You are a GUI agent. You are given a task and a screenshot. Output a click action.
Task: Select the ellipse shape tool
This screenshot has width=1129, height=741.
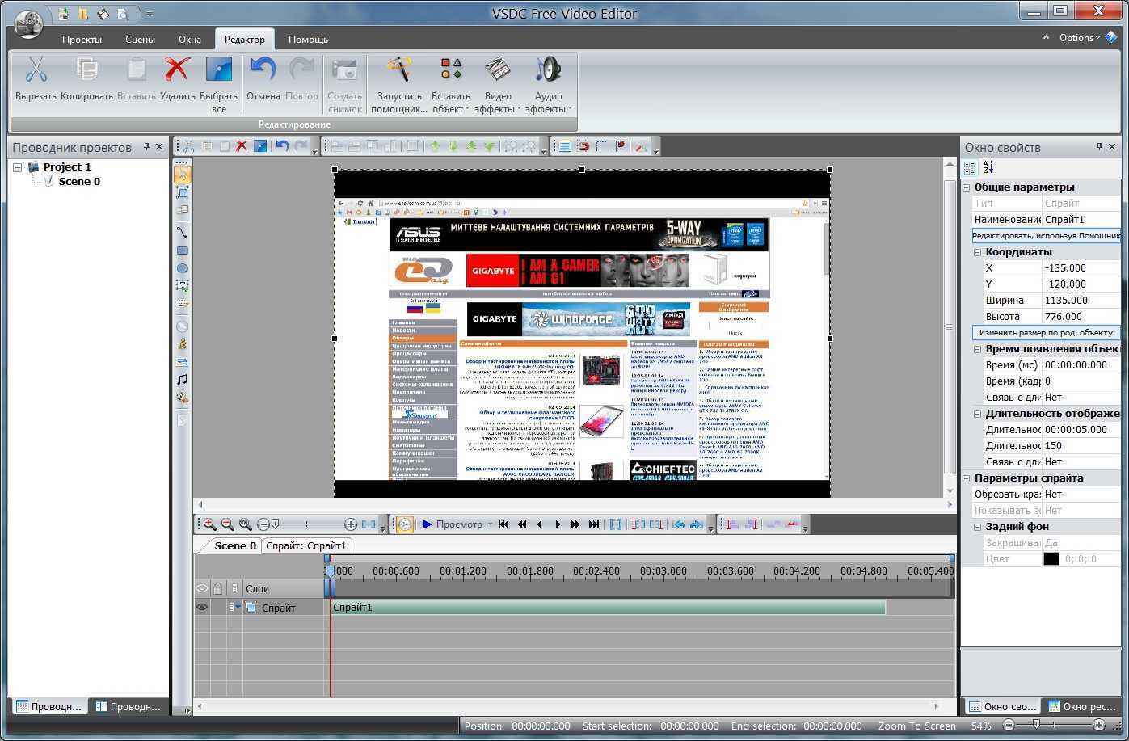183,268
